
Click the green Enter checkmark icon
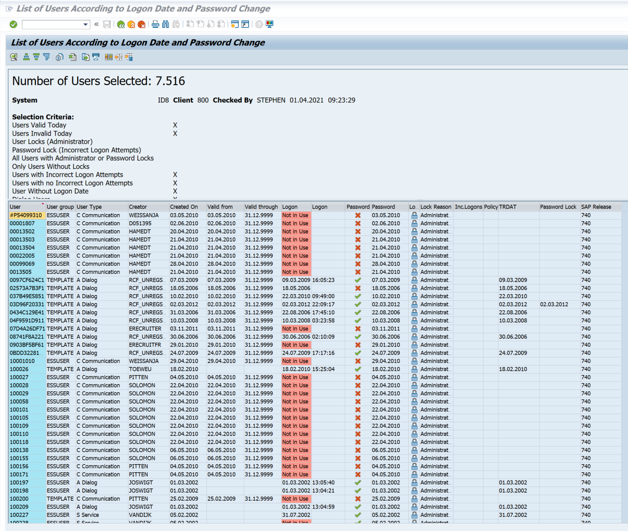tap(13, 25)
